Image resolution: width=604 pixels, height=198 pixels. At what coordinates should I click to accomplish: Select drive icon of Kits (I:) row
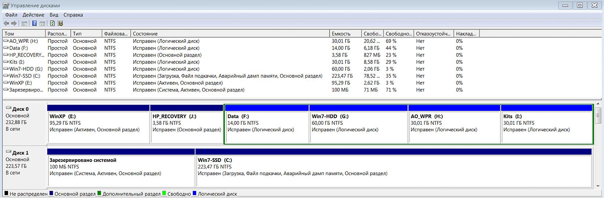coord(6,62)
